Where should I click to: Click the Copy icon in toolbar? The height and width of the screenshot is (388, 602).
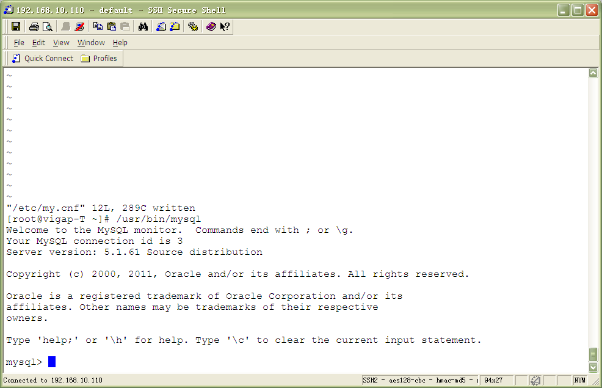tap(98, 26)
